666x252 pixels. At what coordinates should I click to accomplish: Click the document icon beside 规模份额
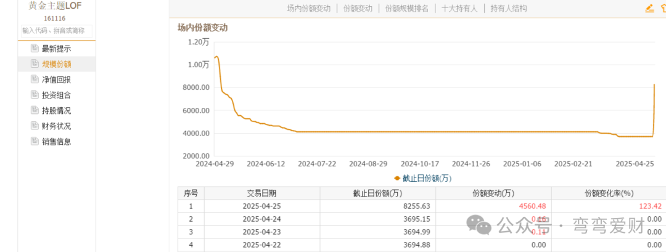pos(35,63)
